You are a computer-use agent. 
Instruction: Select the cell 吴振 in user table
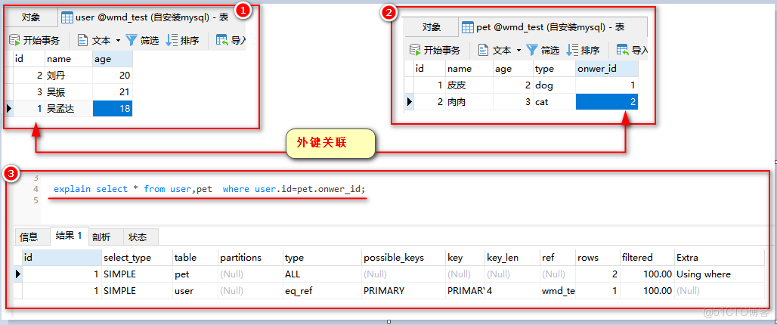69,91
